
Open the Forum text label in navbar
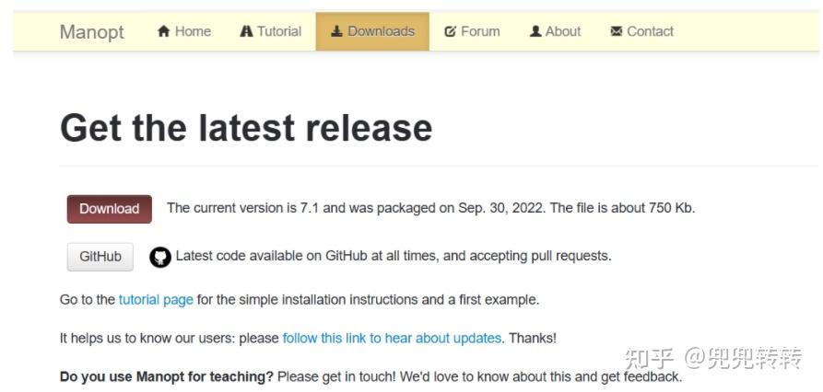pyautogui.click(x=480, y=31)
